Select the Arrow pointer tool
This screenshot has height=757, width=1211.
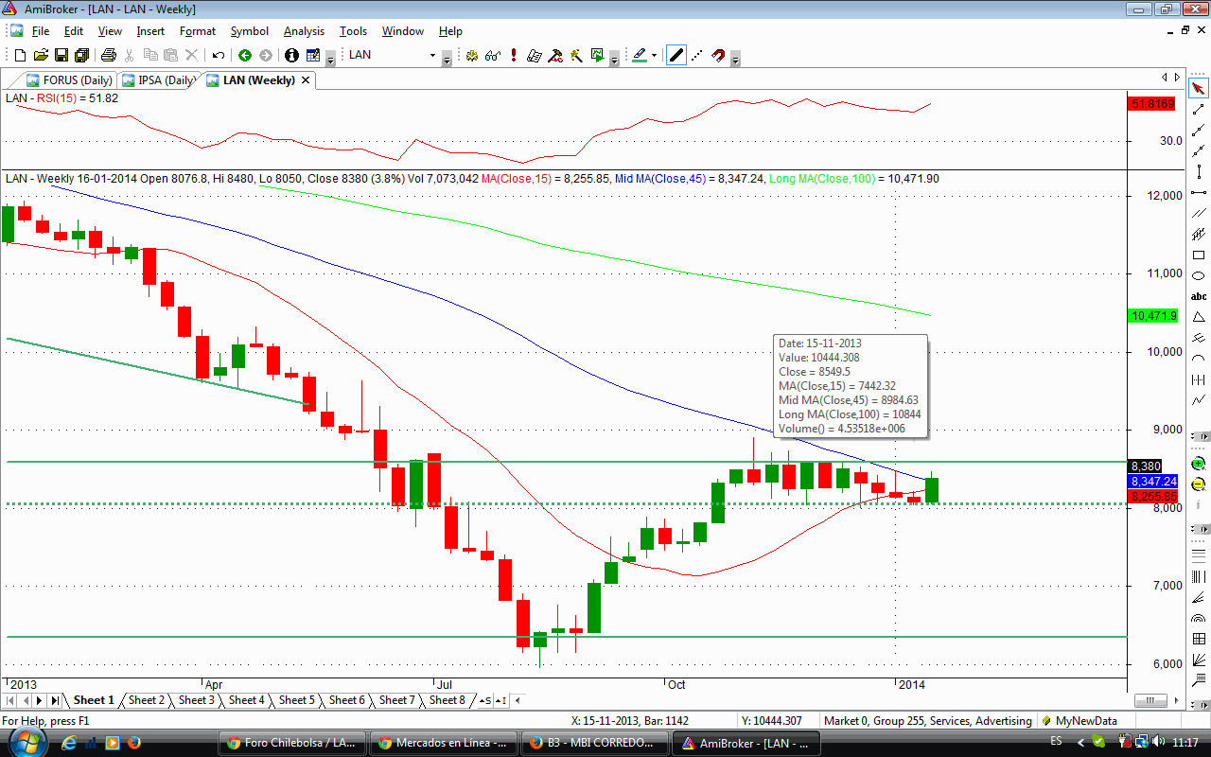[1199, 89]
